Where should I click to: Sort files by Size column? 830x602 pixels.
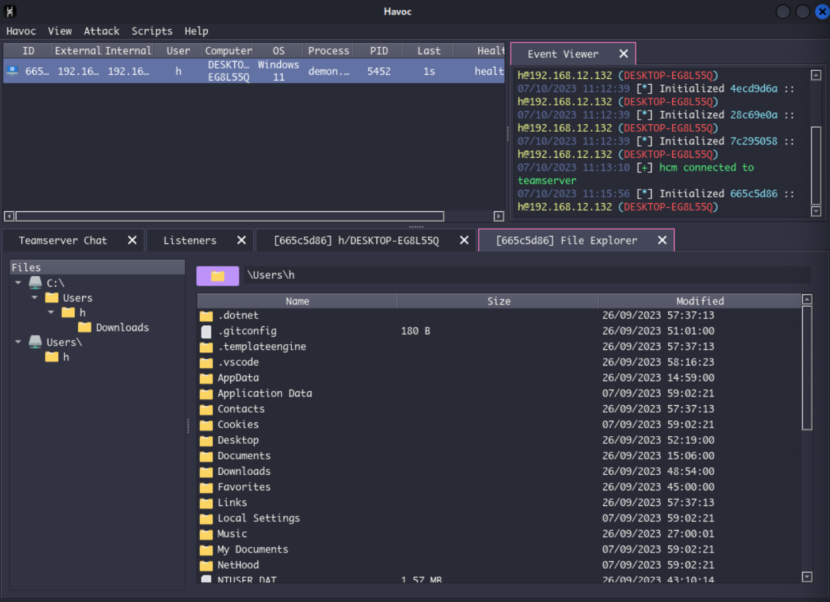[x=498, y=301]
